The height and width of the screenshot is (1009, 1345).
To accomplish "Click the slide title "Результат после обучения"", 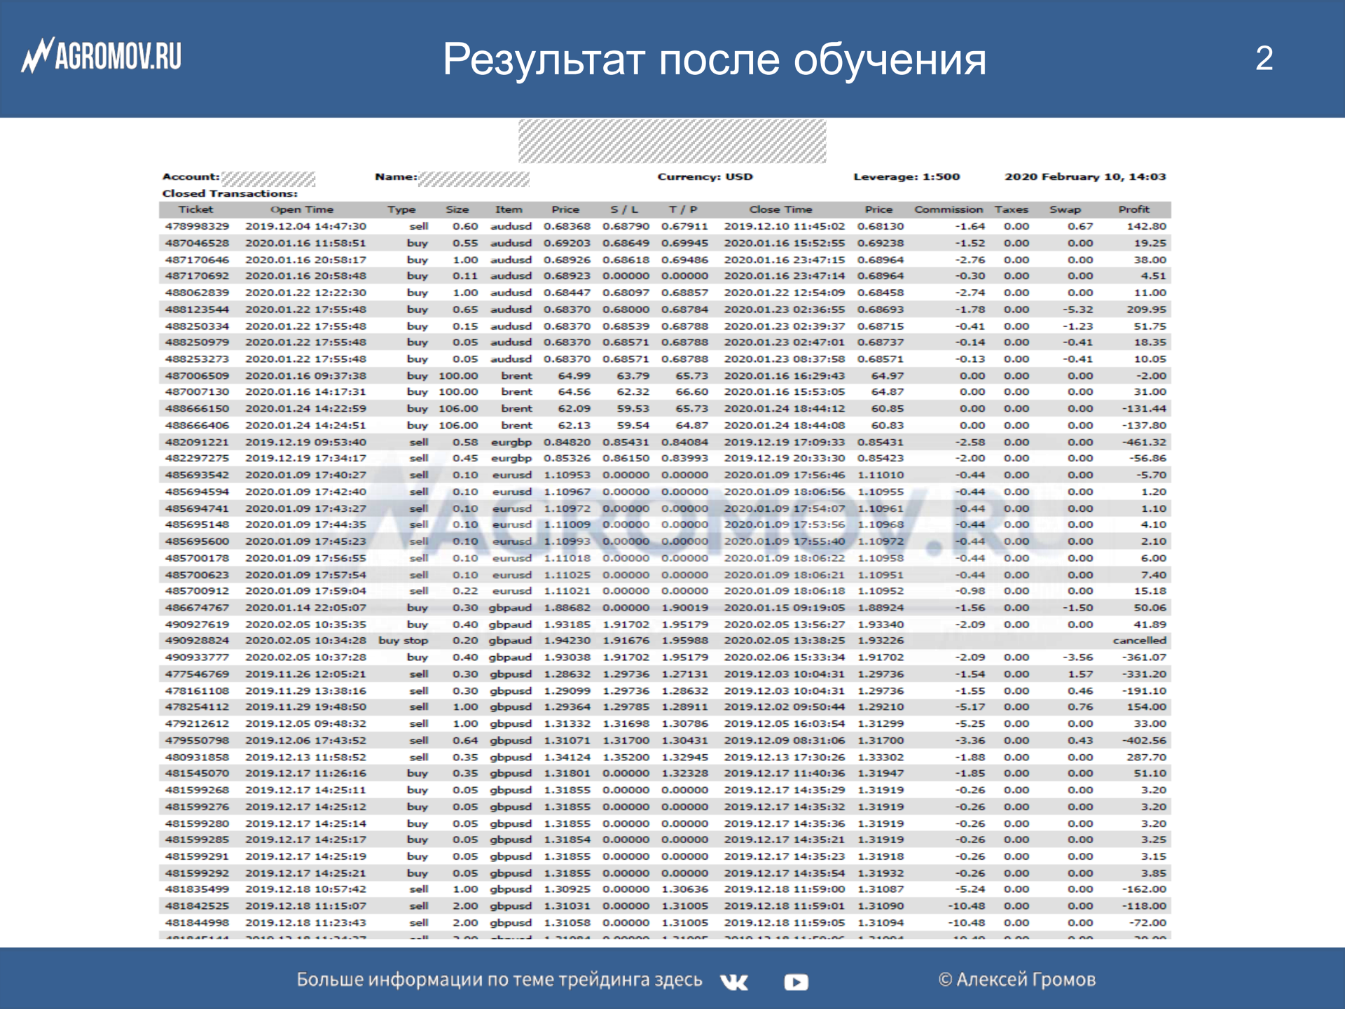I will coord(714,59).
